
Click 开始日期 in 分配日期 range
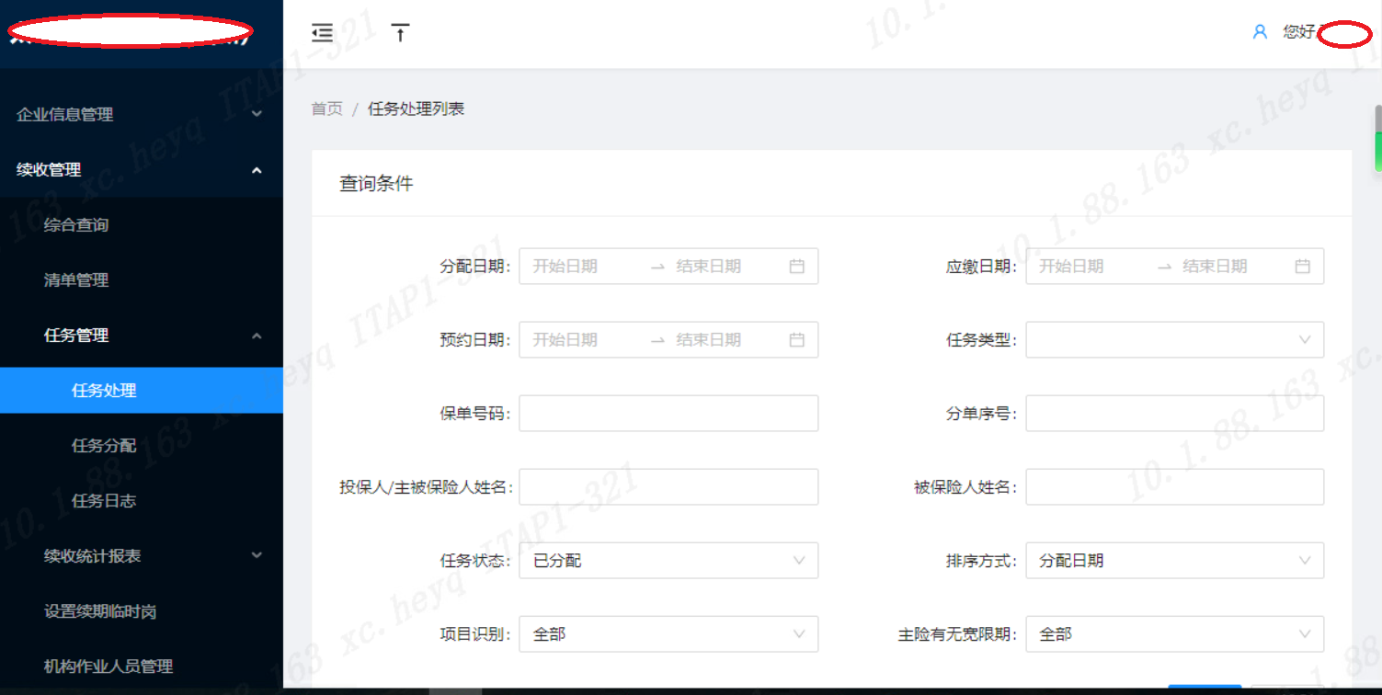[x=565, y=267]
